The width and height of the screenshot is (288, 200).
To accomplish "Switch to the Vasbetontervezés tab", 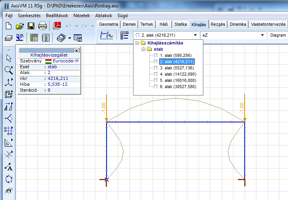I will tap(268, 24).
